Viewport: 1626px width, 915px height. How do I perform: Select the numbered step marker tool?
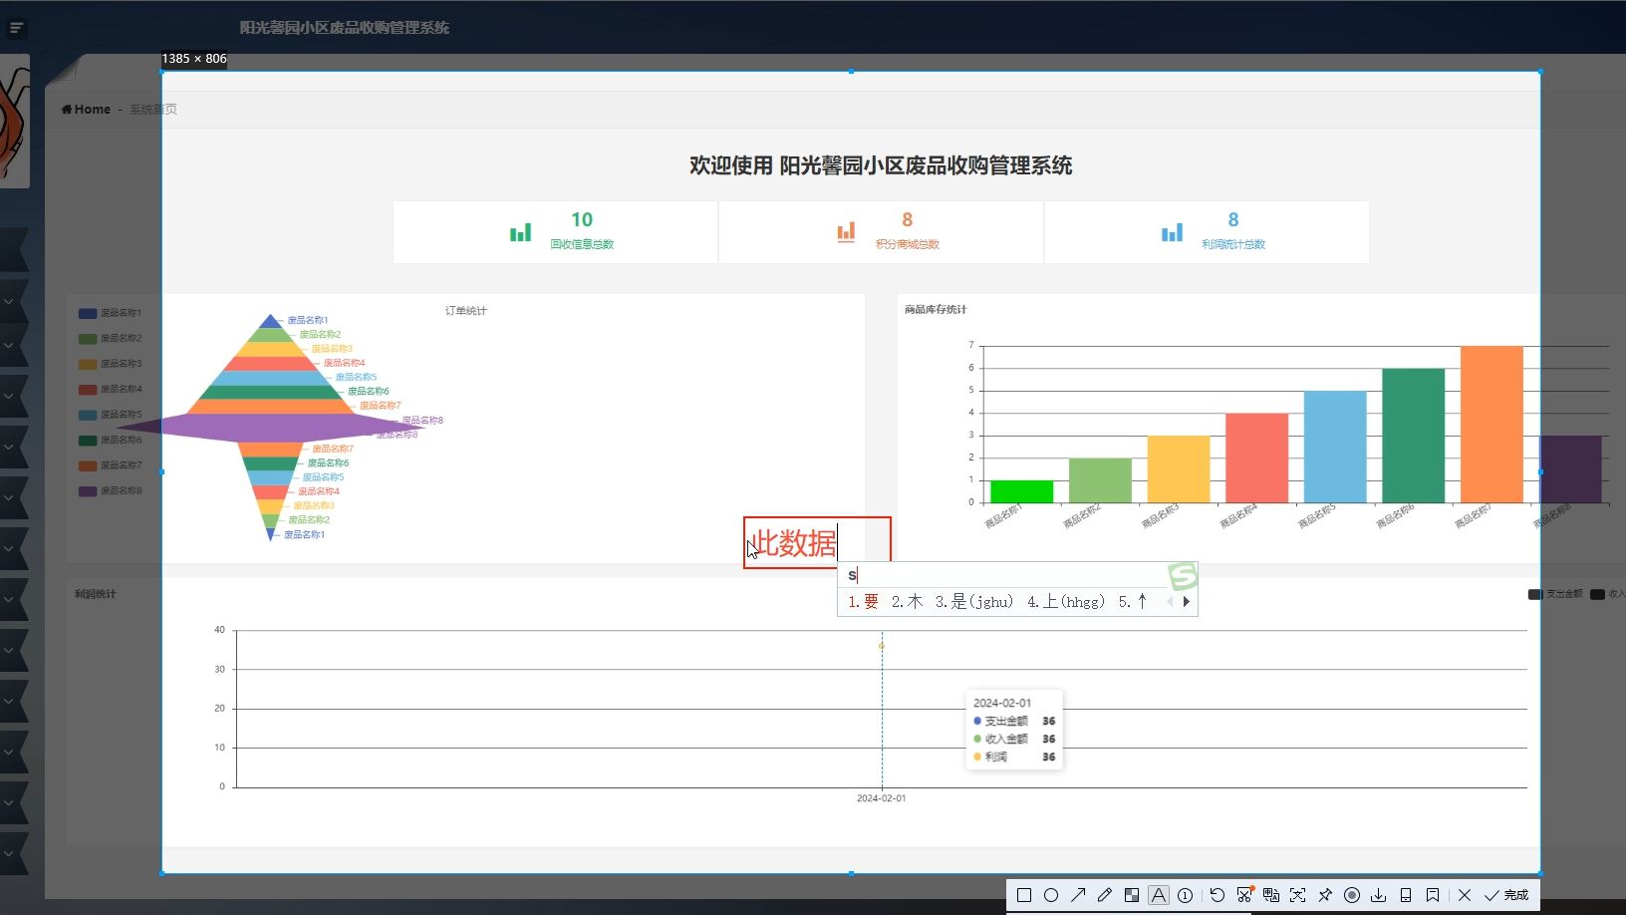point(1186,895)
